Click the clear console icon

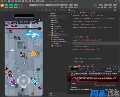pos(72,71)
